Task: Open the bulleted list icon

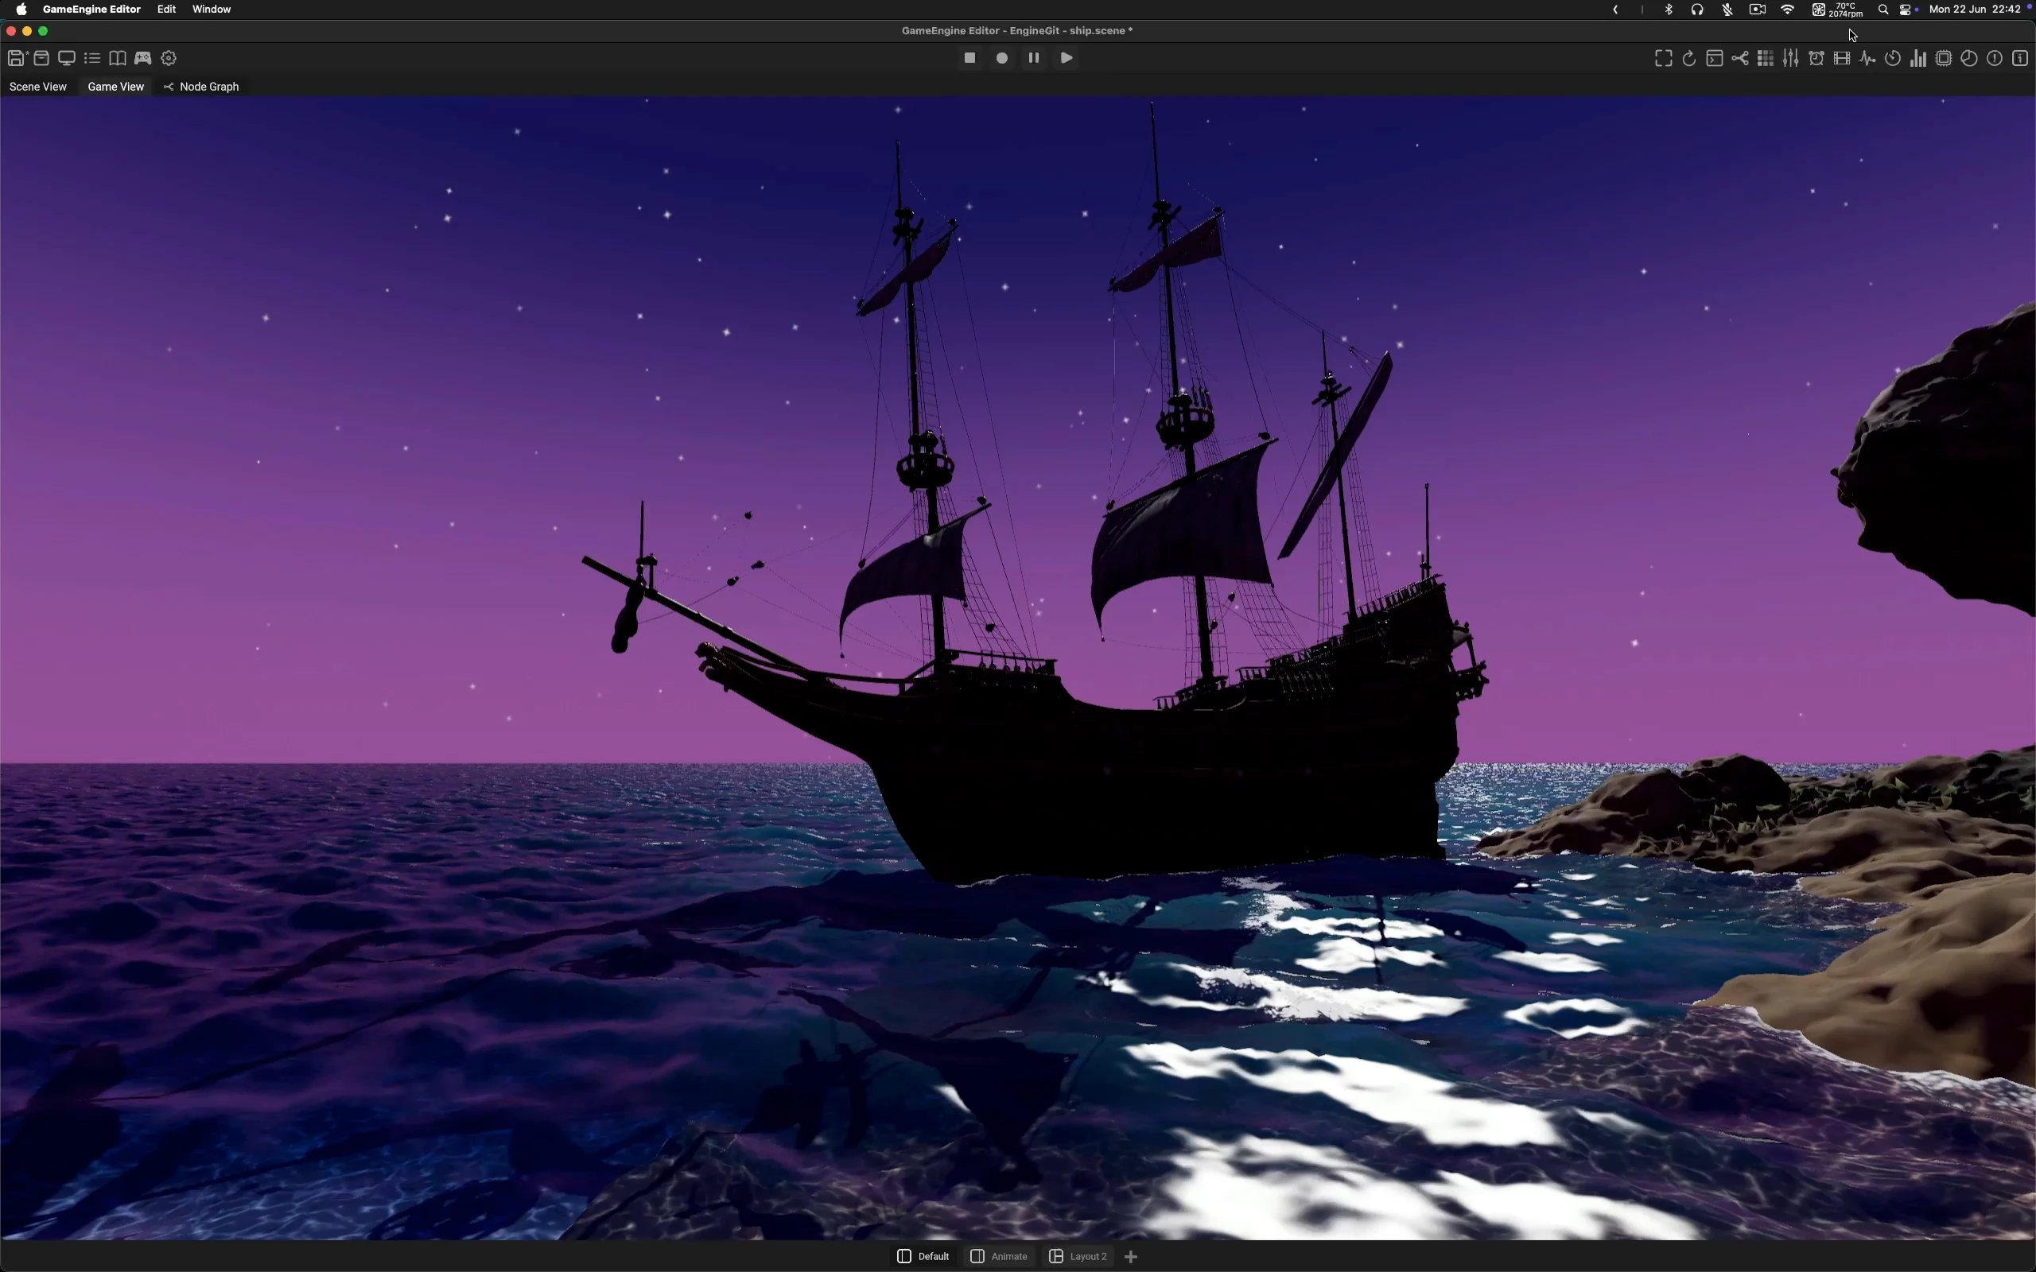Action: (x=92, y=58)
